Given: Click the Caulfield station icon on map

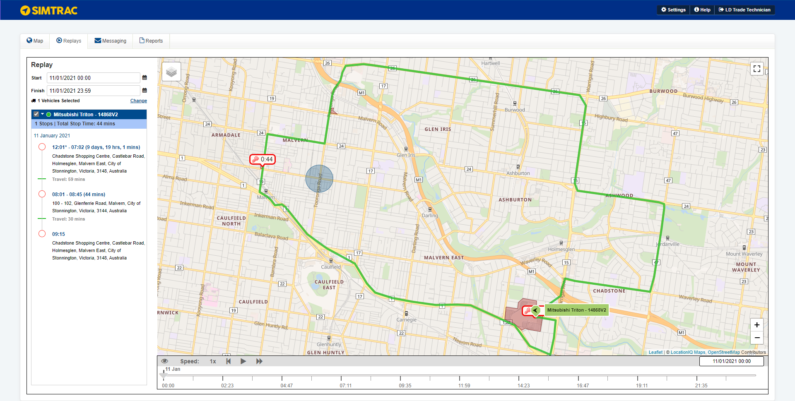Looking at the screenshot, I should (331, 261).
